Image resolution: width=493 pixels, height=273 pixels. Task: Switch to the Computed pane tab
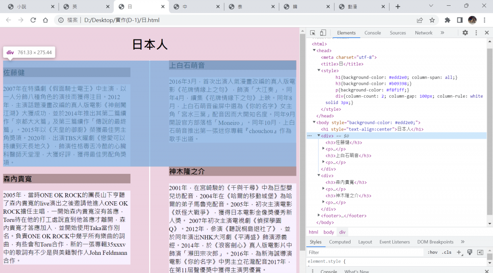click(339, 242)
